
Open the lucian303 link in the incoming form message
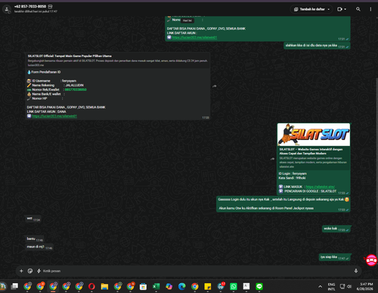(54, 116)
